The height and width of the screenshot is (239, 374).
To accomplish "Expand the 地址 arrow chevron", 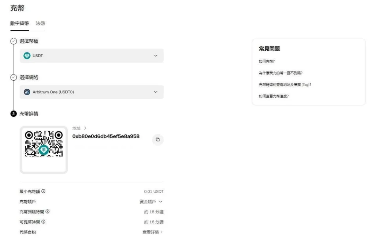I will click(x=85, y=128).
